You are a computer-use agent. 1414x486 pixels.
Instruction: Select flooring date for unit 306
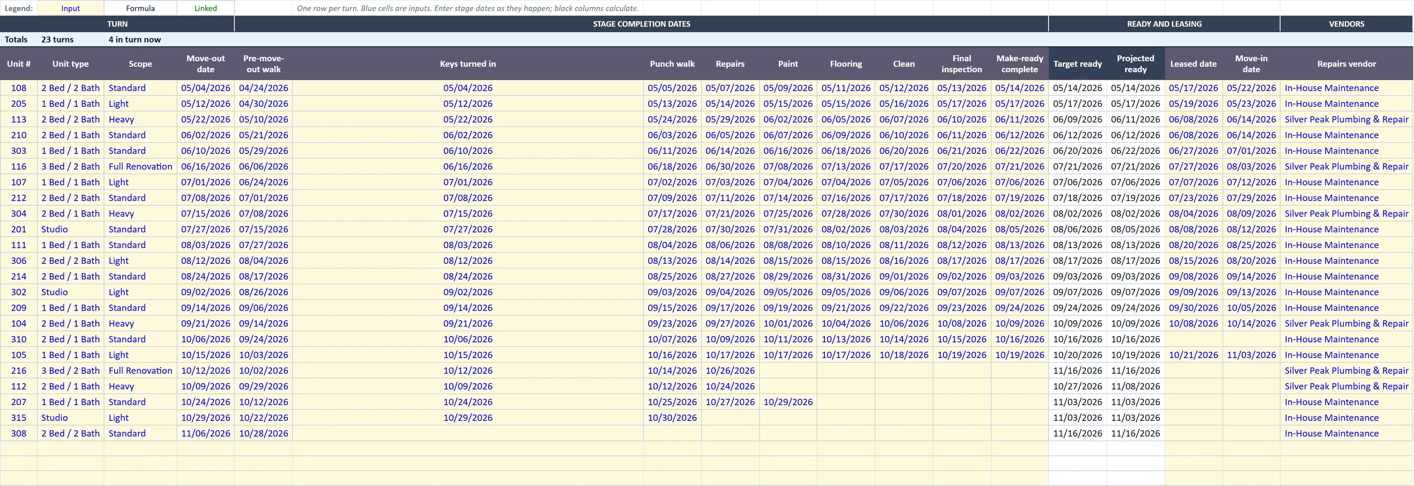[846, 261]
